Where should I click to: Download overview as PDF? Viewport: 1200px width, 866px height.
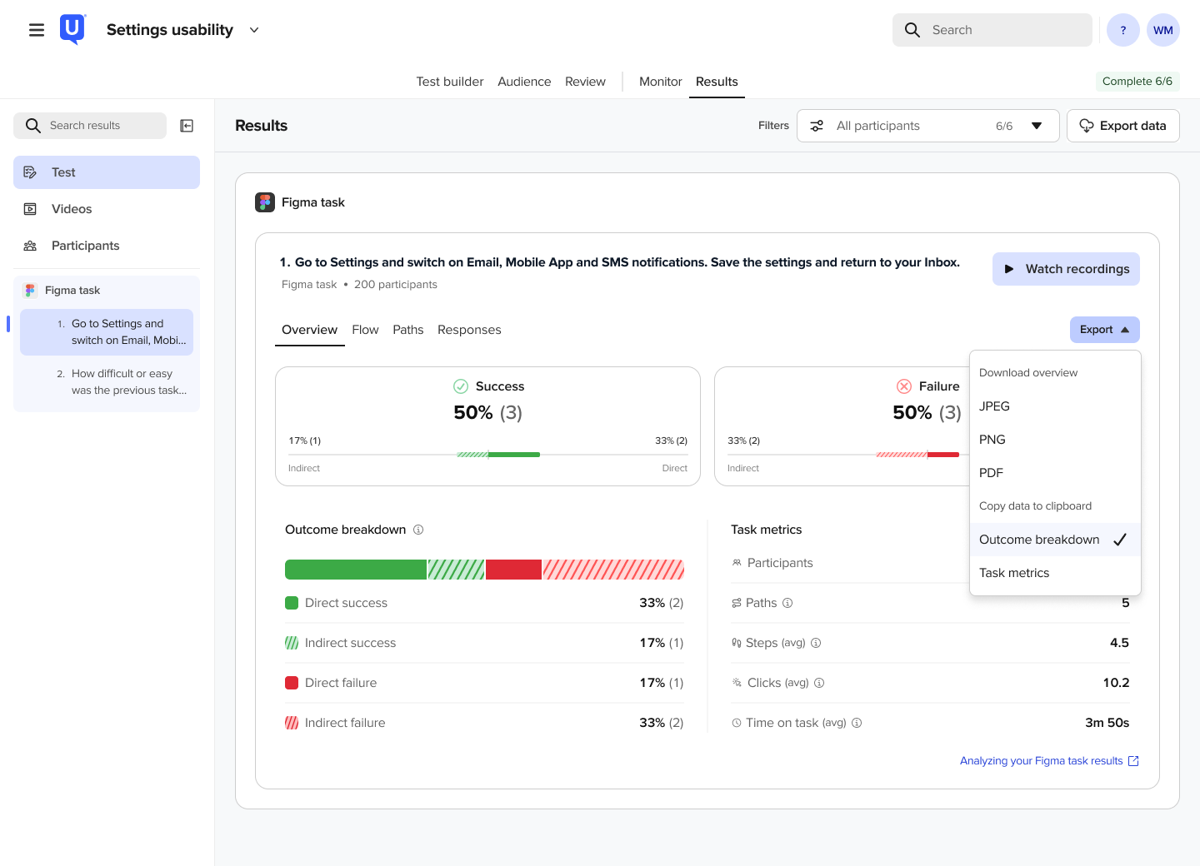click(1055, 473)
